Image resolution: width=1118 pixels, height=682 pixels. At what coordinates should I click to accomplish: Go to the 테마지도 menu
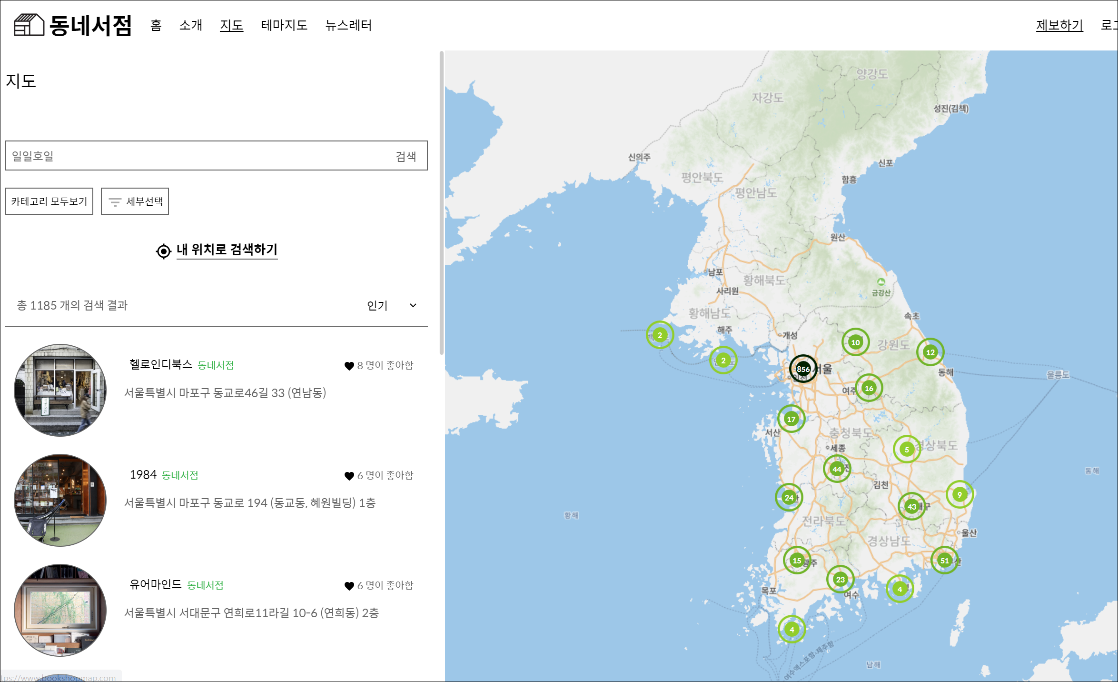(284, 25)
